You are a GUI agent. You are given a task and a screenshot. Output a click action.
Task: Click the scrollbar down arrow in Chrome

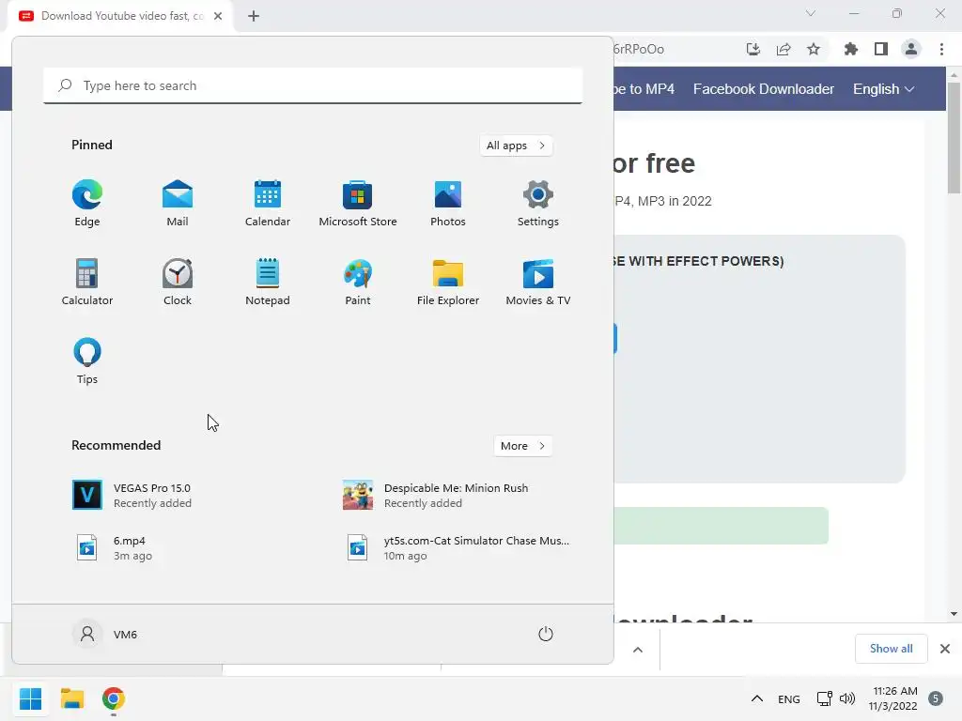(954, 614)
